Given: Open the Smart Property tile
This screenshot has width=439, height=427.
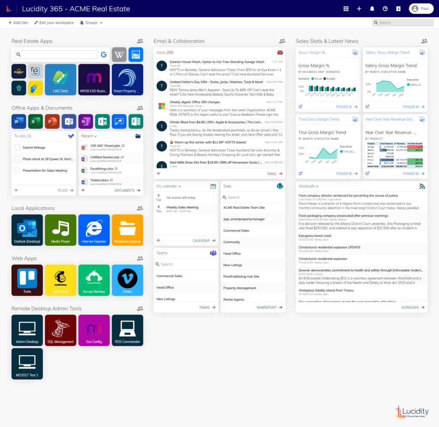Looking at the screenshot, I should pos(127,80).
